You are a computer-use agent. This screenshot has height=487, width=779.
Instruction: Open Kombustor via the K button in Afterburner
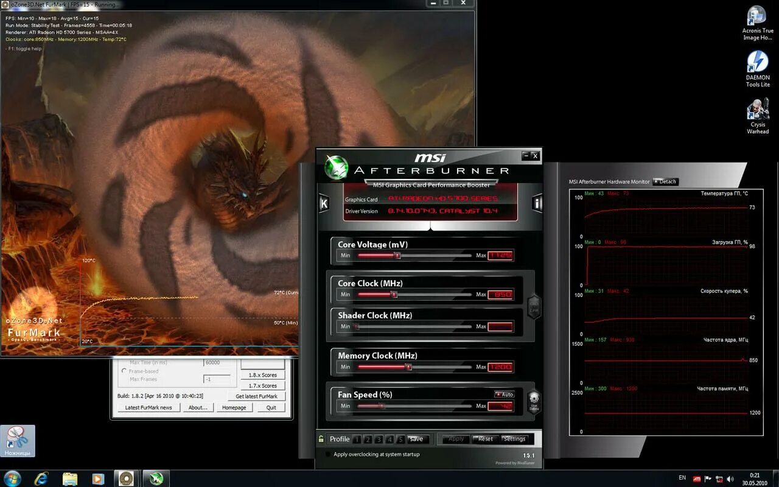tap(324, 203)
